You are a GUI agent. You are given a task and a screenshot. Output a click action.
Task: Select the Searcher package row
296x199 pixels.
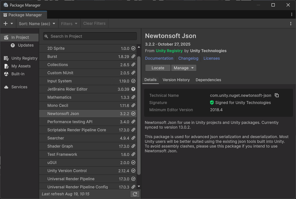coord(88,138)
